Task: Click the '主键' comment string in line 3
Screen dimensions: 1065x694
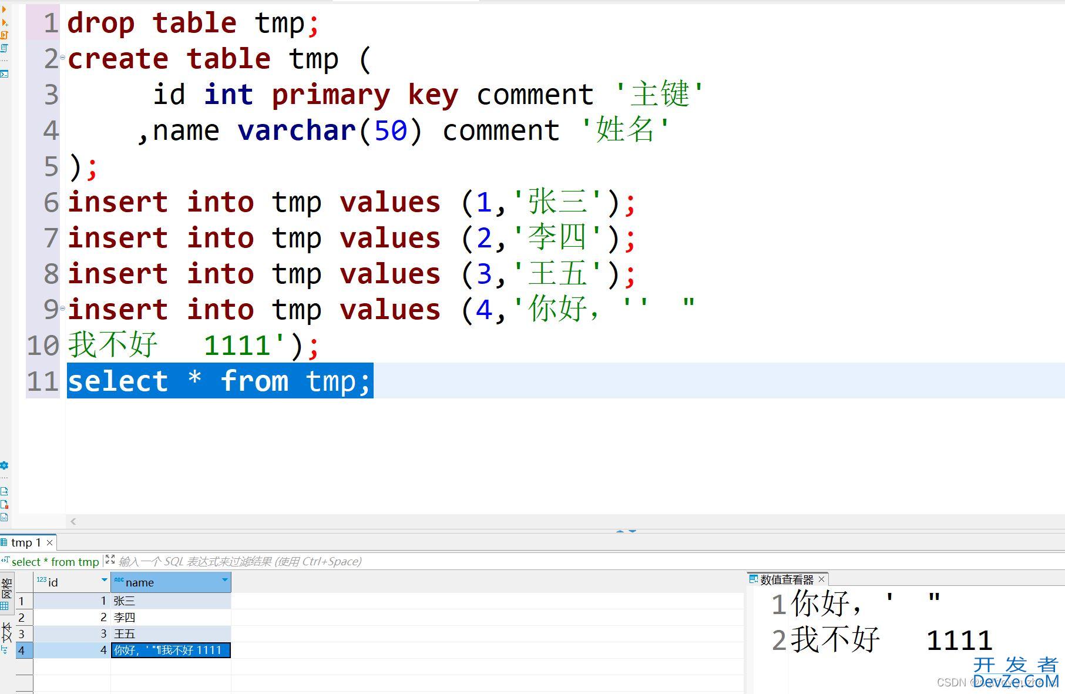Action: tap(659, 94)
